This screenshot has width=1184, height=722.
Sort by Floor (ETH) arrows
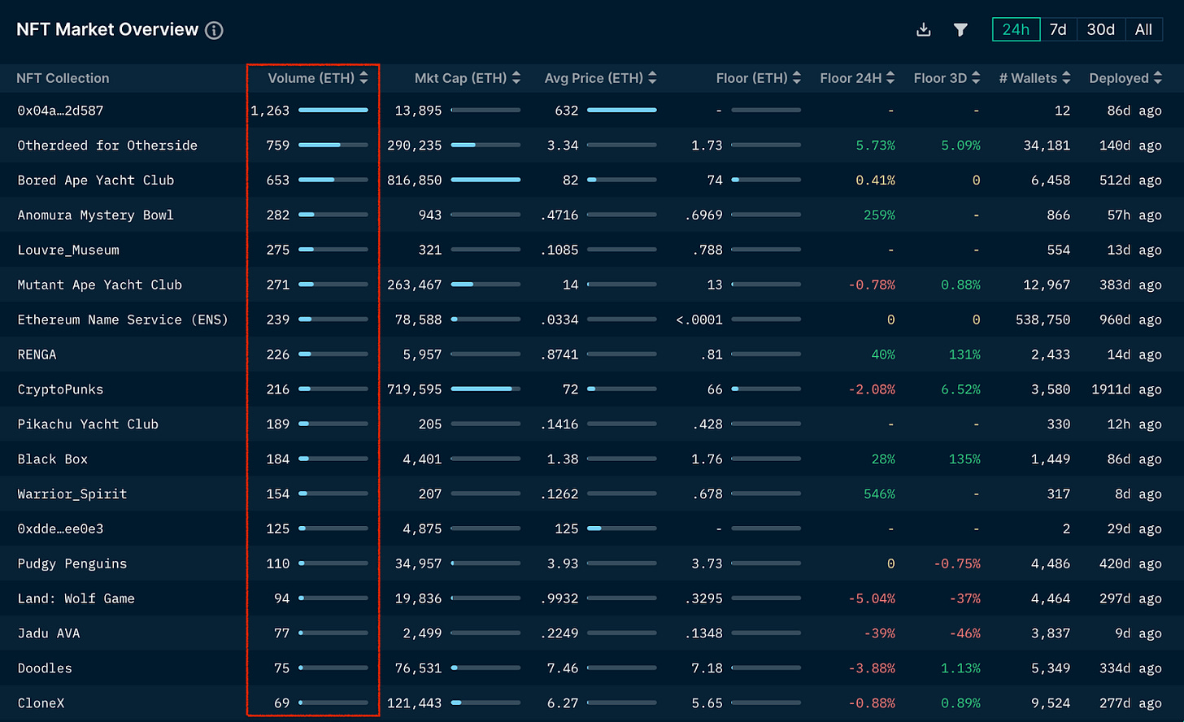(x=797, y=78)
